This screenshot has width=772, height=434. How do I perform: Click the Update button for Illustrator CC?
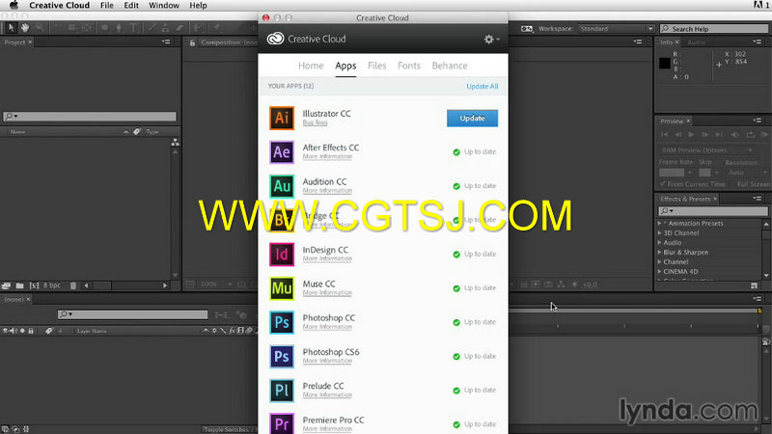click(472, 118)
